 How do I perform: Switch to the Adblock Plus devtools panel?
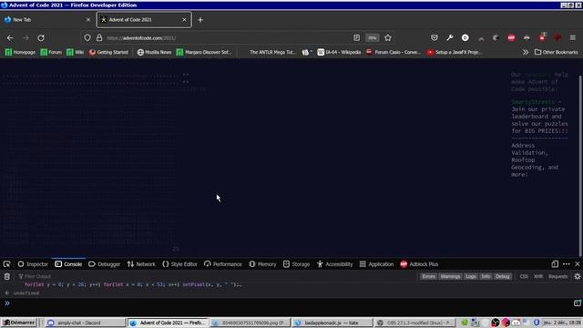419,264
